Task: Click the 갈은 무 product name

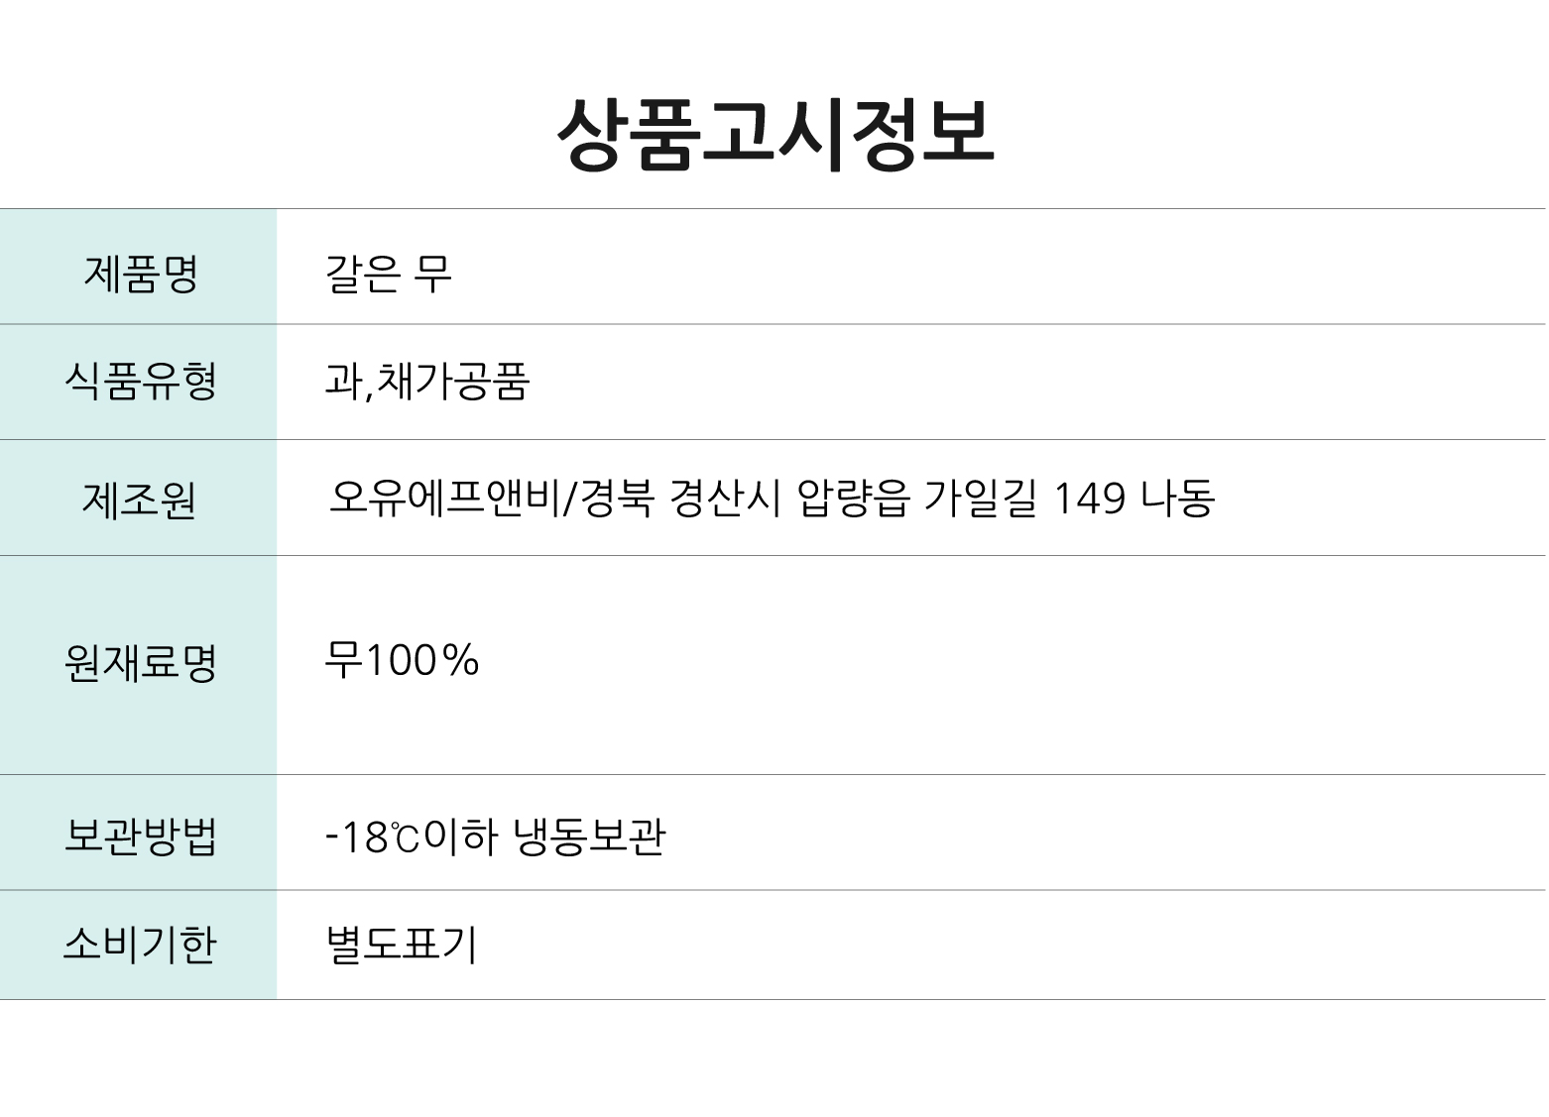Action: pos(389,272)
